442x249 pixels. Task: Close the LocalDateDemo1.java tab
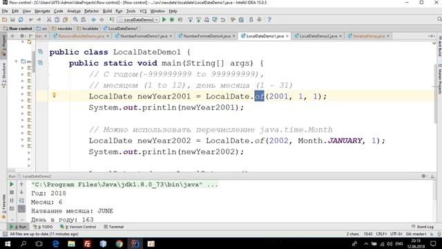click(287, 36)
